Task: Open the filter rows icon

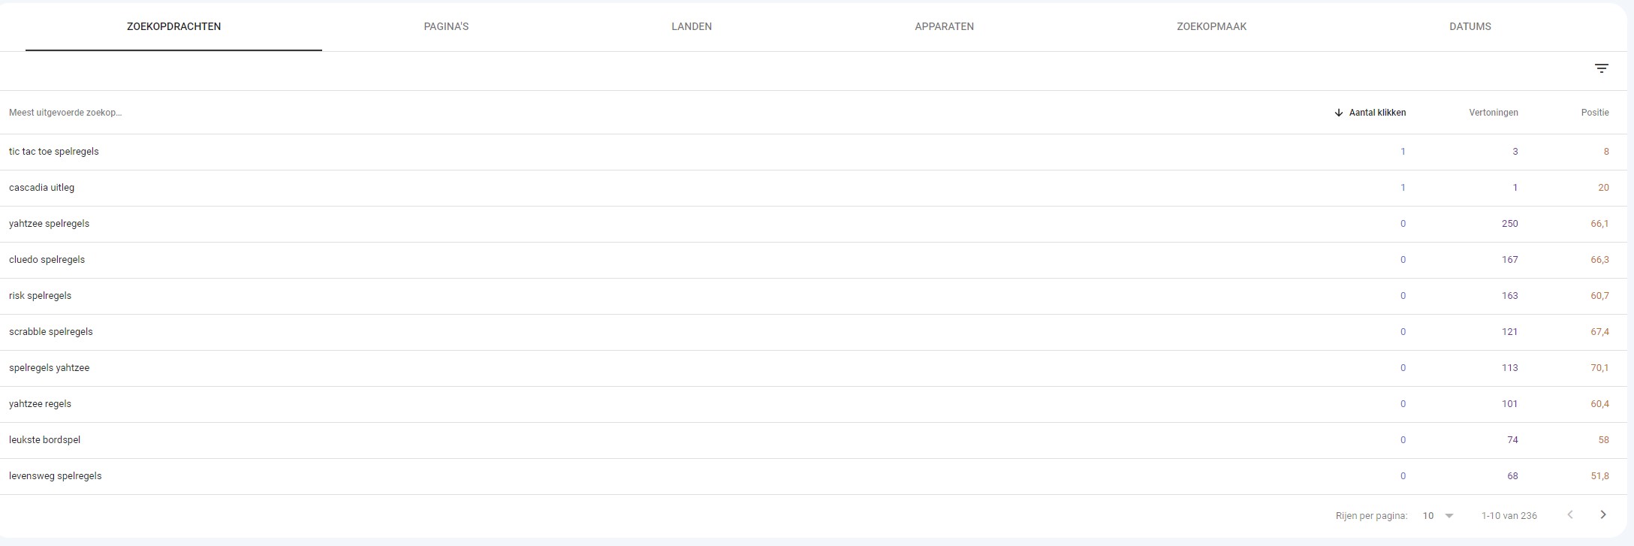Action: (x=1602, y=68)
